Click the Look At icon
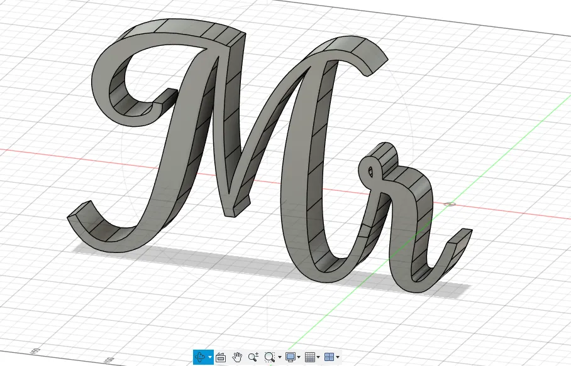 click(x=220, y=357)
